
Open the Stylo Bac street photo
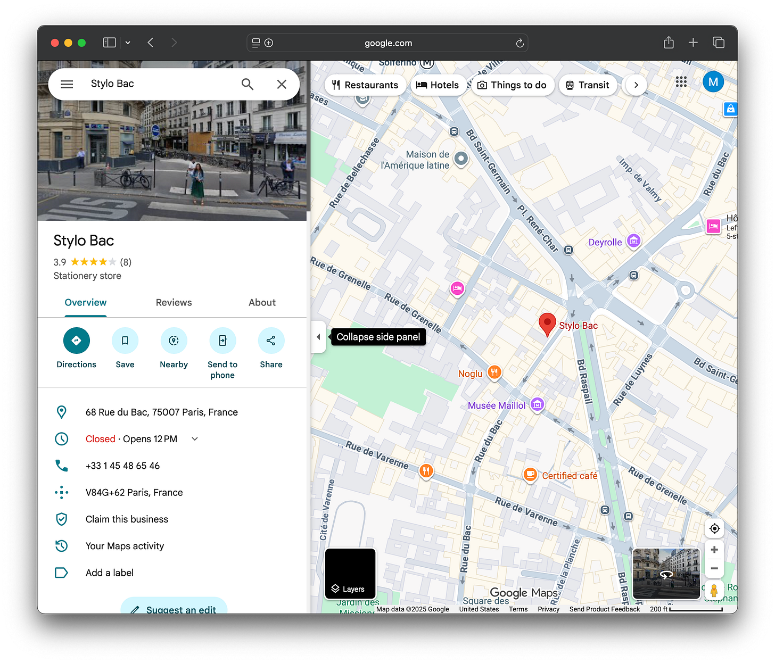click(172, 160)
